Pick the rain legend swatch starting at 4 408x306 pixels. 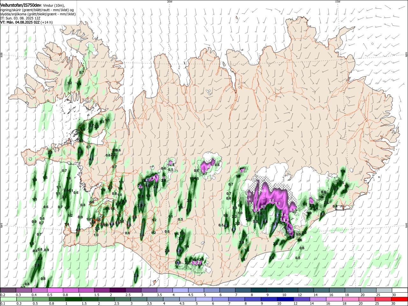171,299
